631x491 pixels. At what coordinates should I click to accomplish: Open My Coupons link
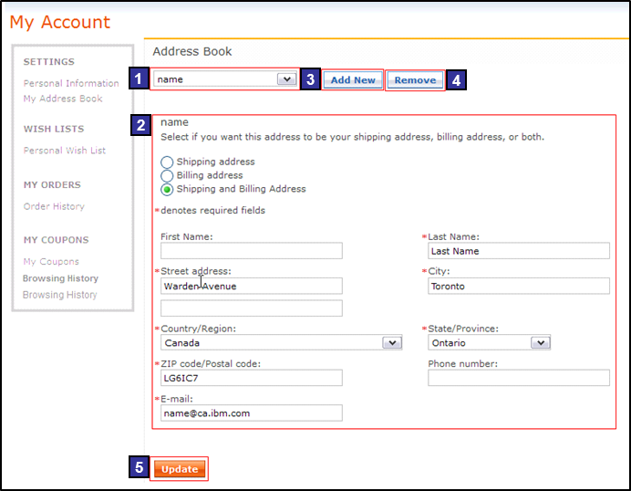pyautogui.click(x=51, y=262)
